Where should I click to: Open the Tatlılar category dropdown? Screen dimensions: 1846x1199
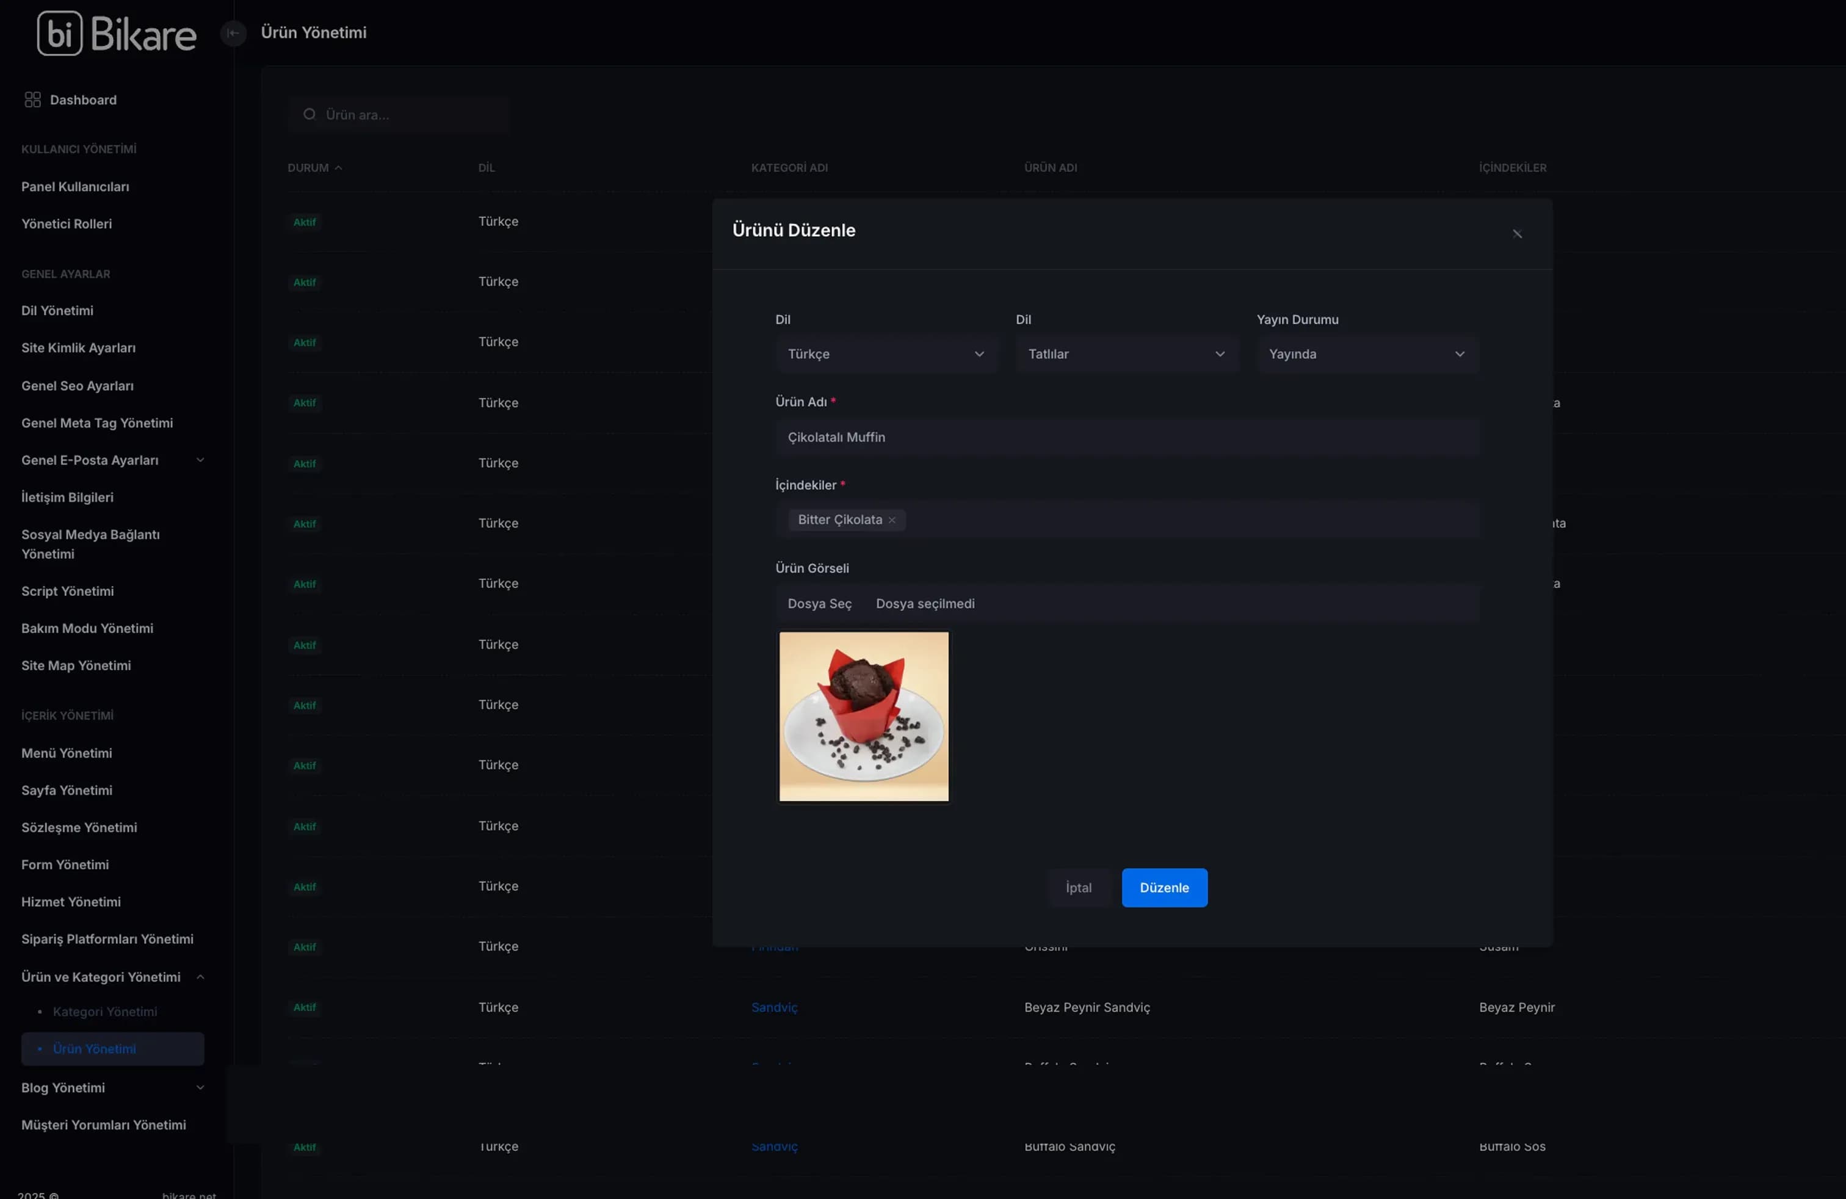coord(1126,353)
